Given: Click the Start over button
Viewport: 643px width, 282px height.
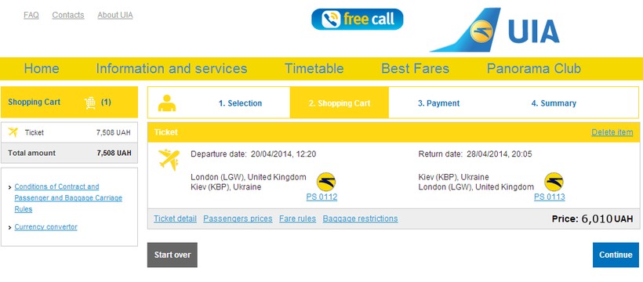Looking at the screenshot, I should point(173,255).
